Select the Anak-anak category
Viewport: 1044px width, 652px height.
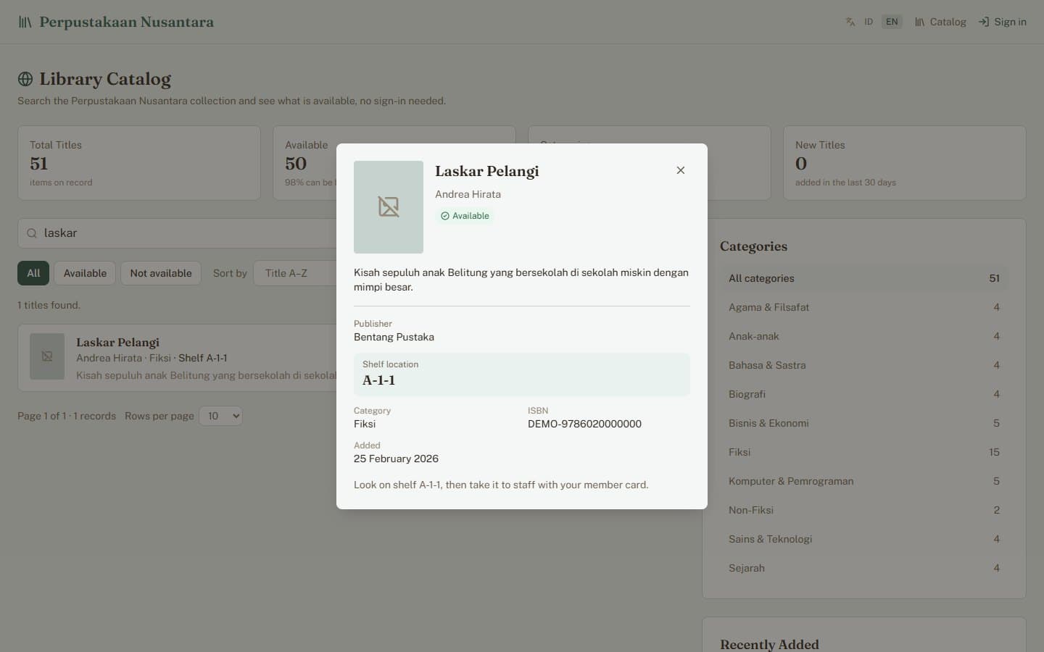tap(864, 336)
